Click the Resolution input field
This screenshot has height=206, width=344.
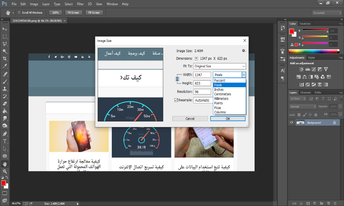coord(202,92)
